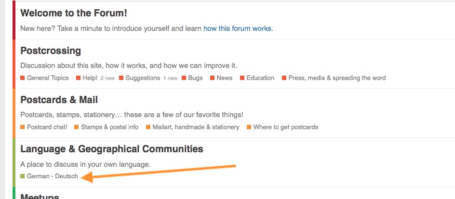455x199 pixels.
Task: Visit Press, media & spreading the word
Action: pyautogui.click(x=337, y=78)
